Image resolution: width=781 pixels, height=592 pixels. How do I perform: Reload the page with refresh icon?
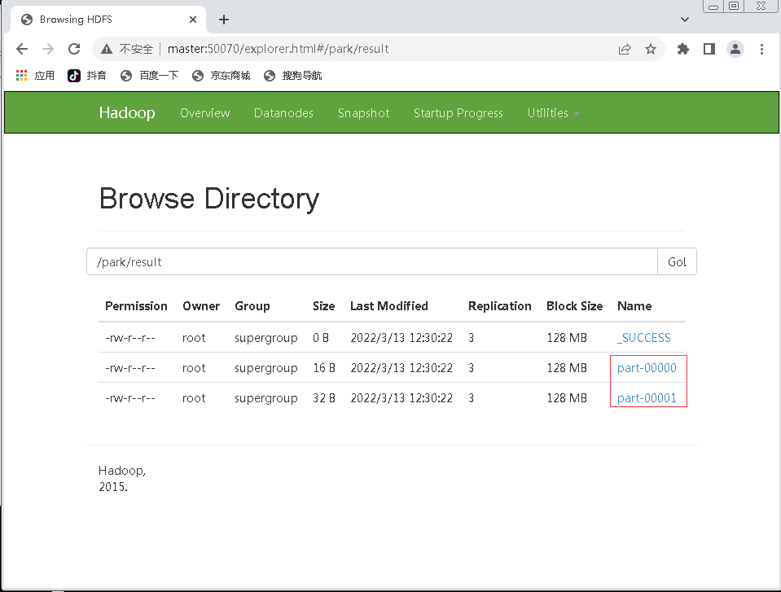pyautogui.click(x=74, y=49)
